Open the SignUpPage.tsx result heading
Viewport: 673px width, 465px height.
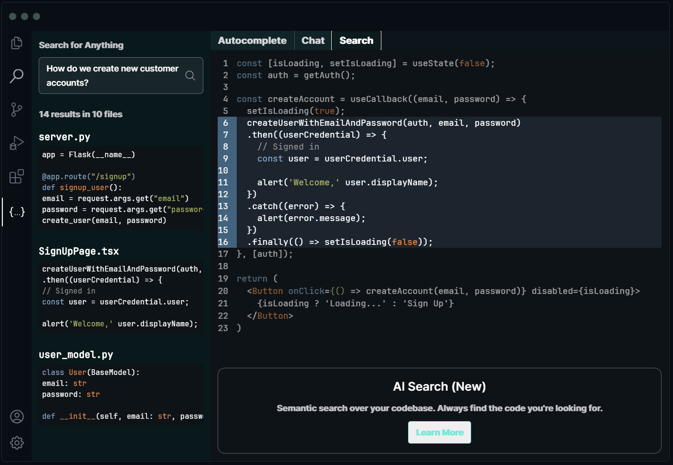click(79, 252)
